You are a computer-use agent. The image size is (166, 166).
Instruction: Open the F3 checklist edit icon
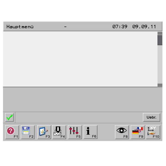coord(44,132)
